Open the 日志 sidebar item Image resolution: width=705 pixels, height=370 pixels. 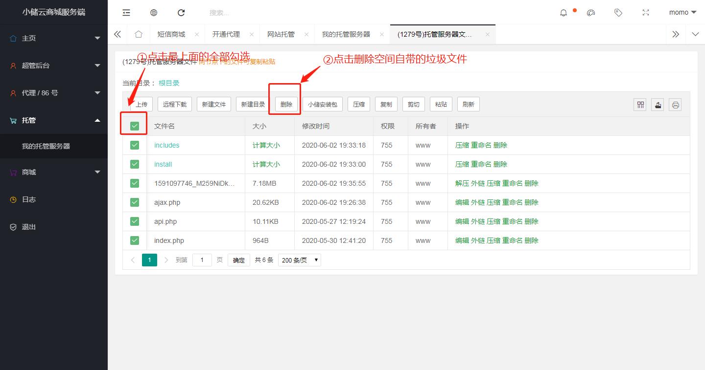pos(54,199)
